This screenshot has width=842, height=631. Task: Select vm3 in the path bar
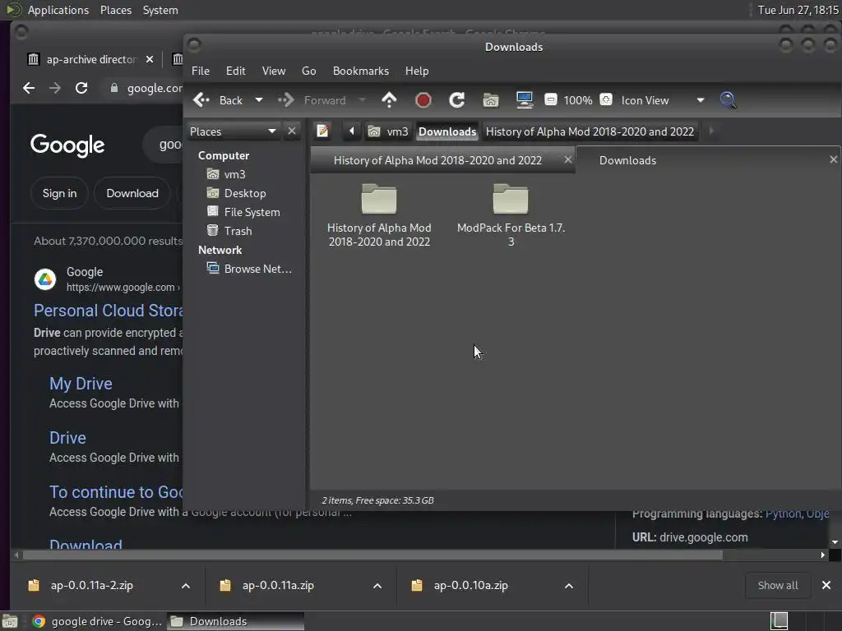[x=388, y=131]
